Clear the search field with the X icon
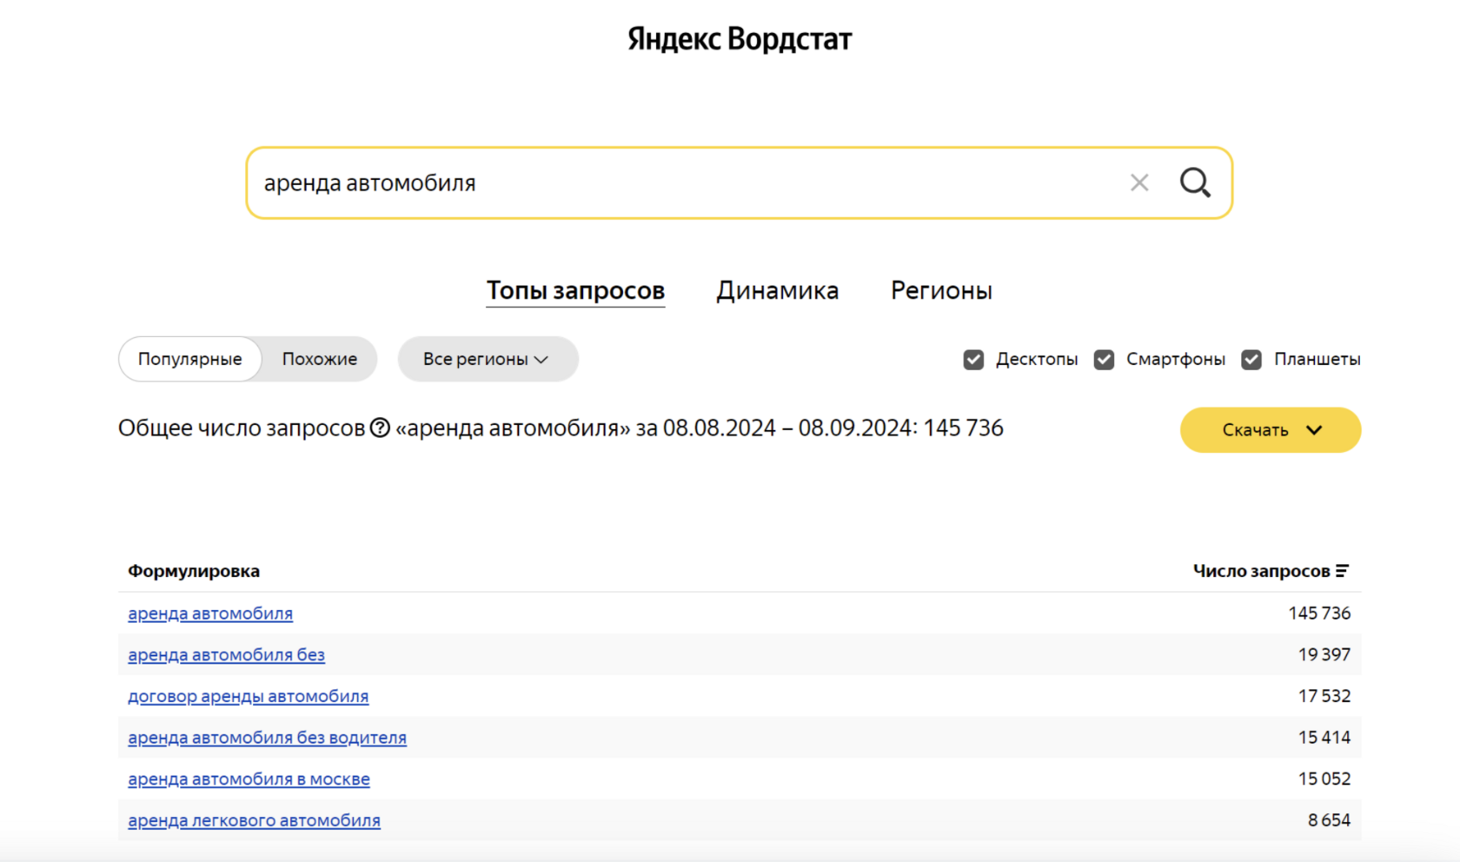Screen dimensions: 1460x862 [1139, 182]
